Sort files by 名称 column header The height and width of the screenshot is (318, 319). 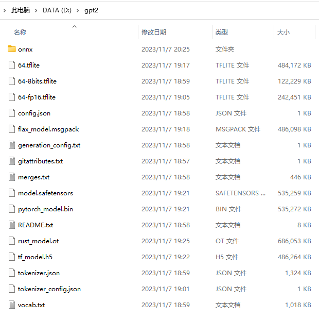coord(20,32)
